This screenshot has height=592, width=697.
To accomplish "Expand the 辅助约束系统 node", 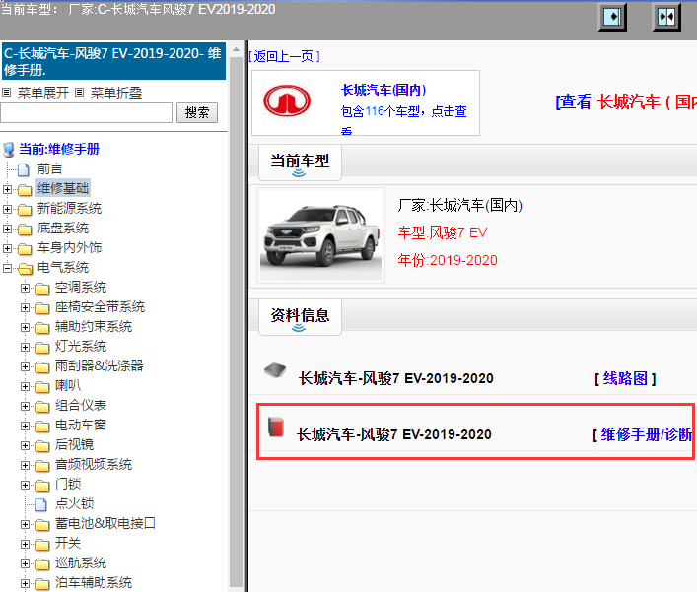I will click(x=25, y=328).
